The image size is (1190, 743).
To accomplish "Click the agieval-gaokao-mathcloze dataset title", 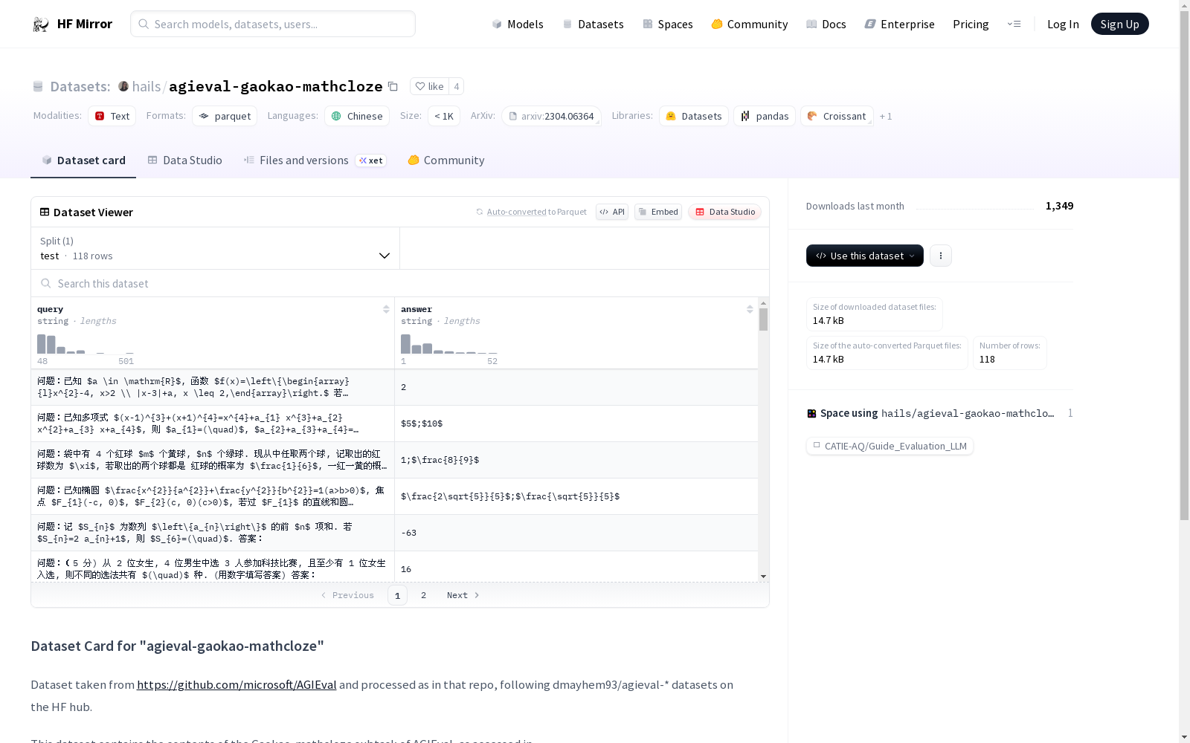I will (x=275, y=86).
